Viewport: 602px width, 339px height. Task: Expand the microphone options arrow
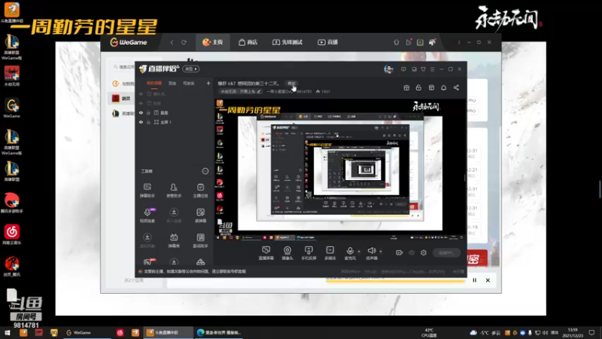click(x=359, y=252)
